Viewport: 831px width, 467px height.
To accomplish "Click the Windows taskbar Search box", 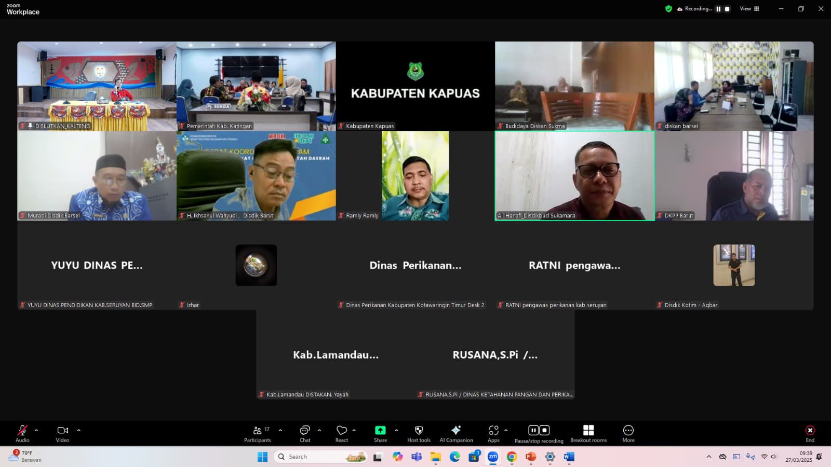I will [x=319, y=457].
